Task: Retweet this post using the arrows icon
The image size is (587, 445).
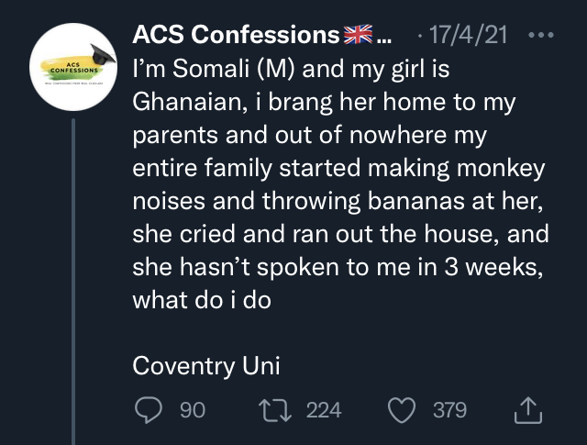Action: click(275, 410)
